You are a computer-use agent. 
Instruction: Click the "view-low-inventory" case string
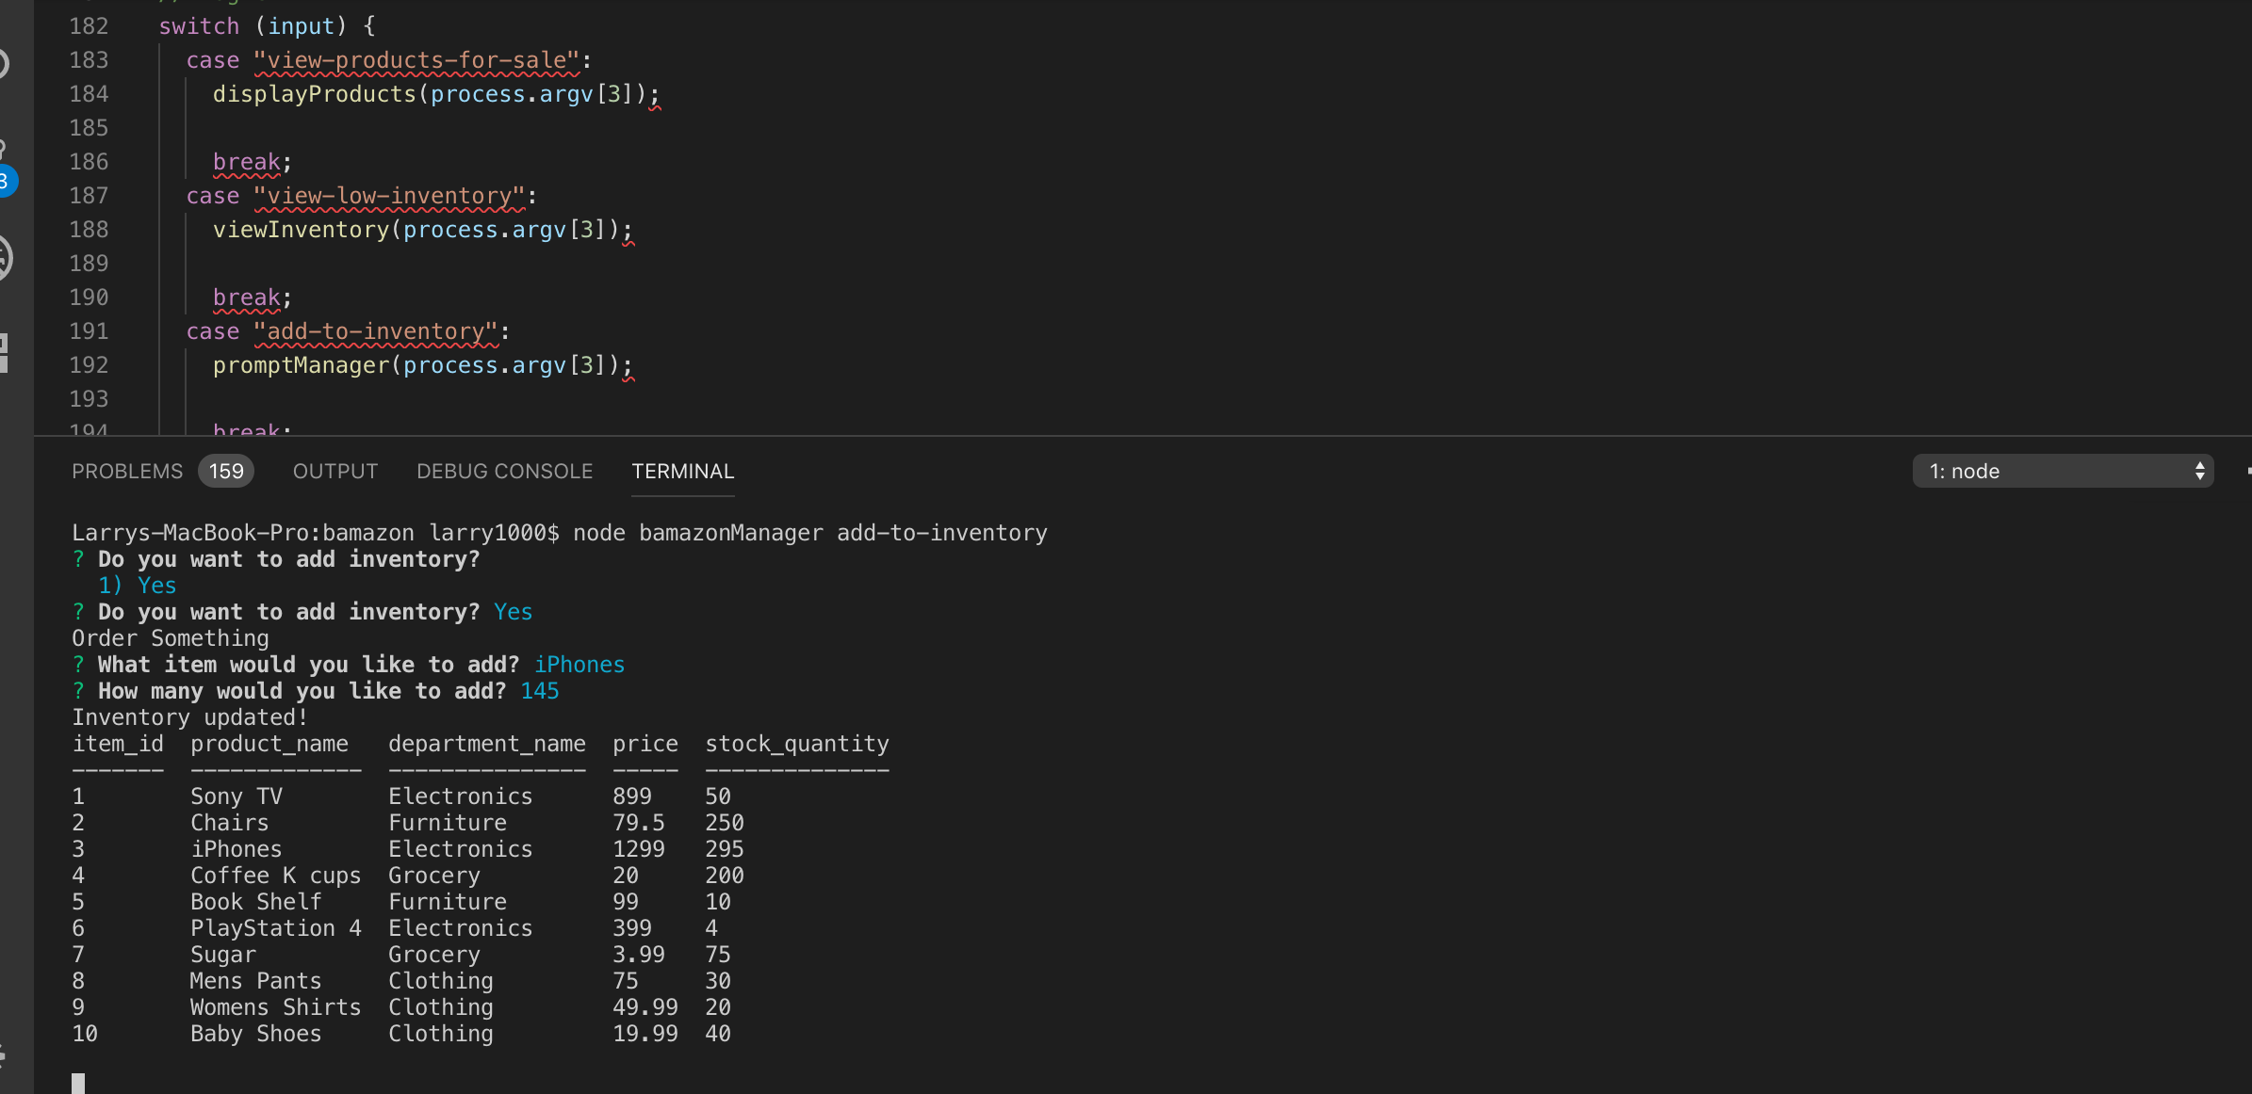tap(388, 196)
